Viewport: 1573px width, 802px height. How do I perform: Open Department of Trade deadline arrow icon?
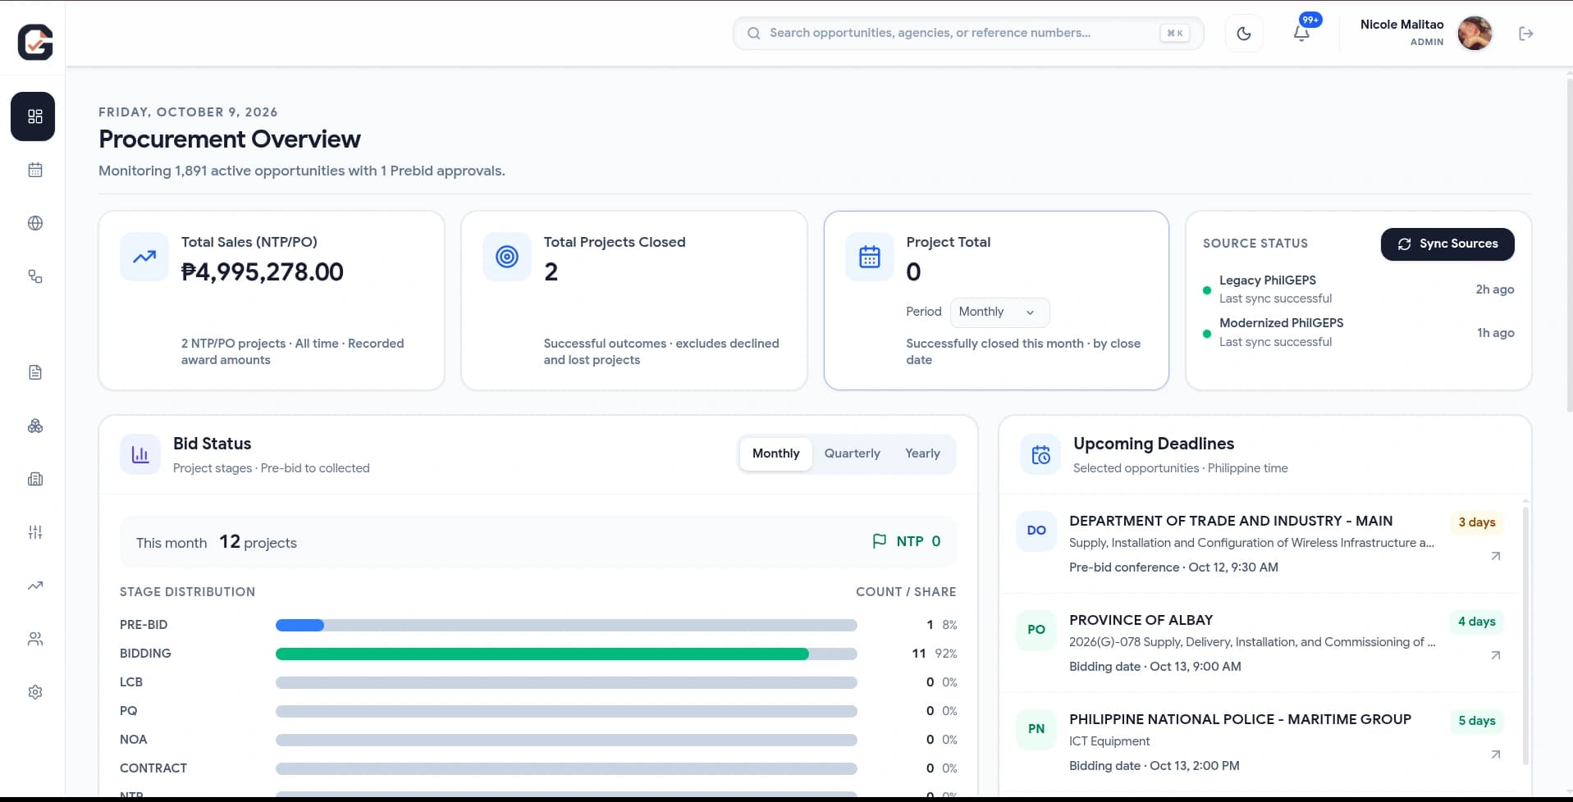click(x=1495, y=556)
